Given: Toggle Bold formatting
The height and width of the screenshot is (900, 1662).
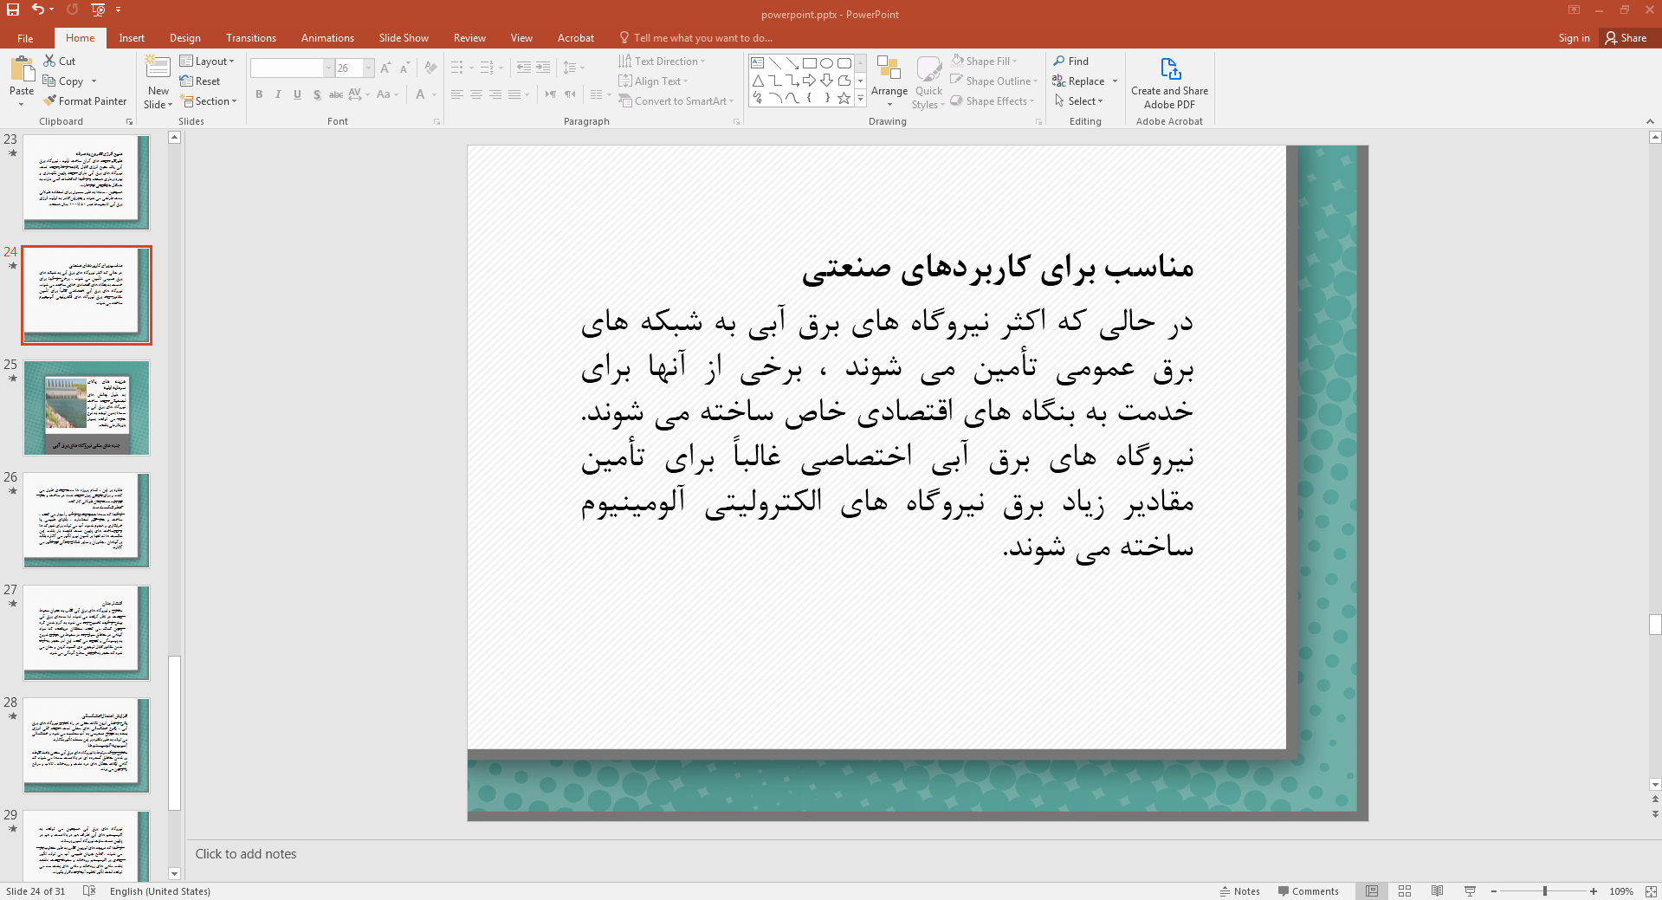Looking at the screenshot, I should (259, 94).
